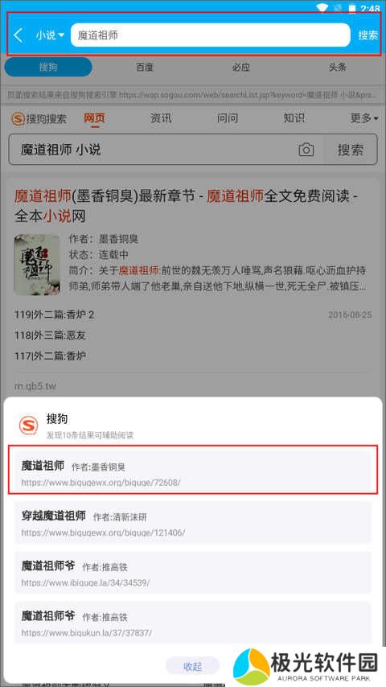Click the Sogou icon in the results panel
This screenshot has width=386, height=687.
(x=28, y=426)
